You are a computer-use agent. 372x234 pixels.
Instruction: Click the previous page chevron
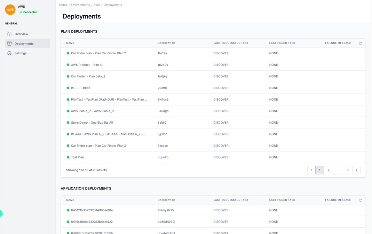311,170
